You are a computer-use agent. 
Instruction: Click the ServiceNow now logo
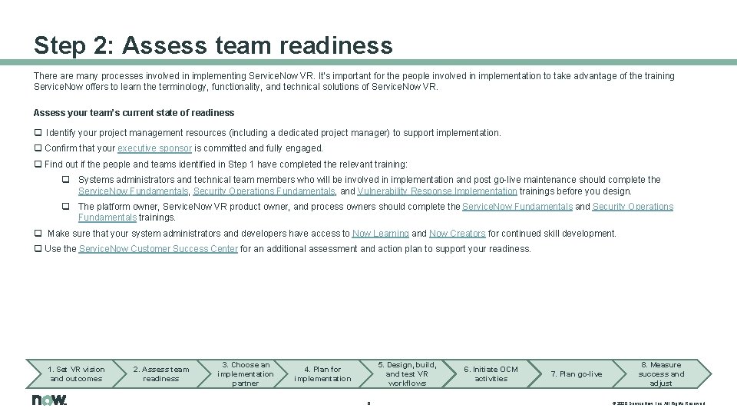coord(49,400)
